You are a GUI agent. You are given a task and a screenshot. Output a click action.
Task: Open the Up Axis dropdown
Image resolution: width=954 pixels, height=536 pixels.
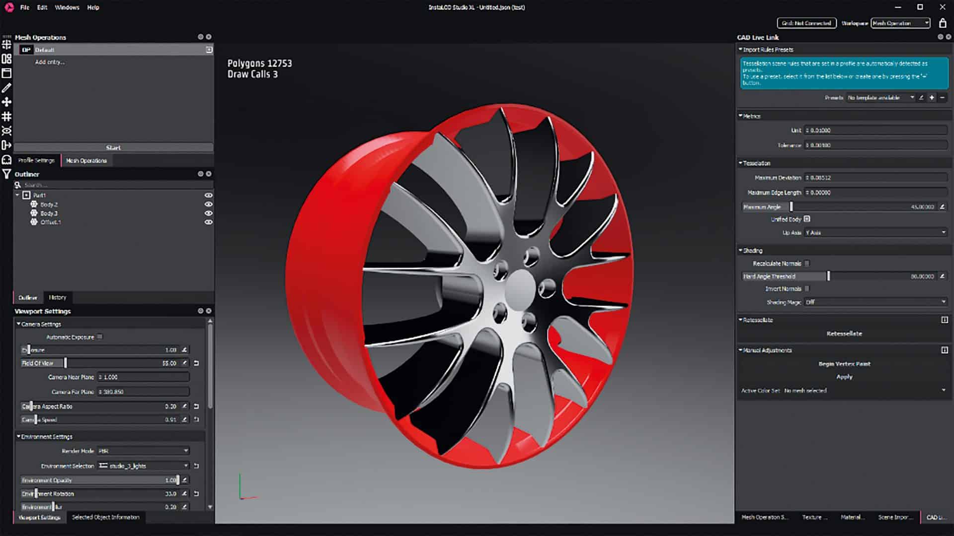tap(874, 232)
